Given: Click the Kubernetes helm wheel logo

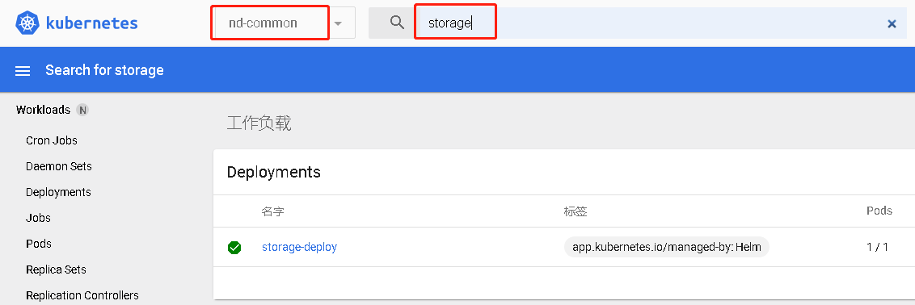Looking at the screenshot, I should (26, 23).
